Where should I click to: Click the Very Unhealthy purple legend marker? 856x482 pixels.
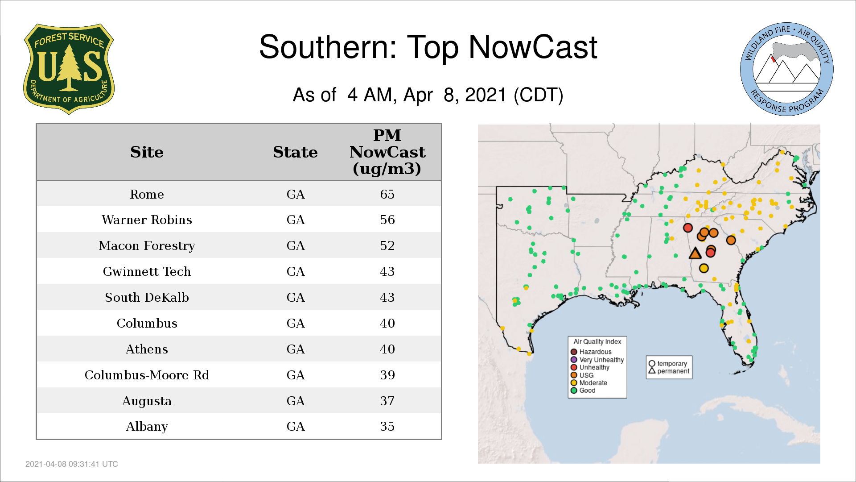click(x=574, y=360)
